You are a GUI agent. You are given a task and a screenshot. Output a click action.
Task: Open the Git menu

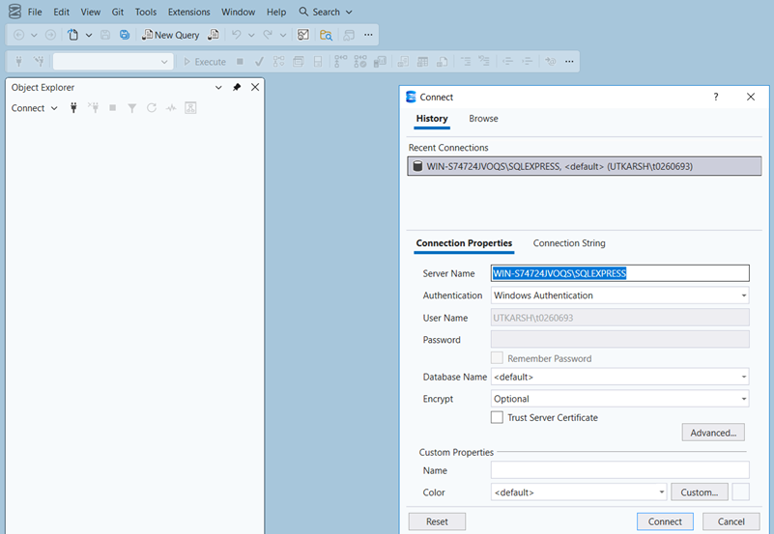pos(118,12)
